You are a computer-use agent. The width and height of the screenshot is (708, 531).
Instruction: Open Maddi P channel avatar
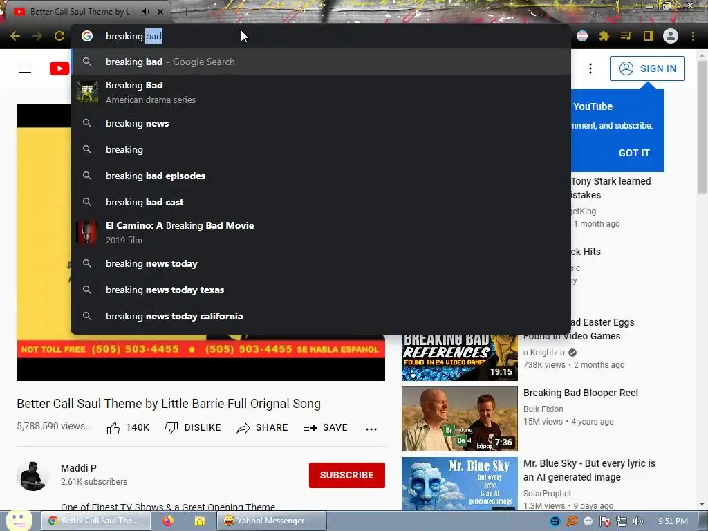[x=33, y=476]
